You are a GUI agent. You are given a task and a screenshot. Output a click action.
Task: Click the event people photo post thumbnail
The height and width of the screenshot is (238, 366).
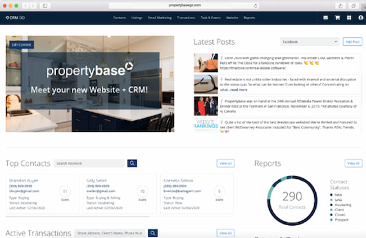click(x=206, y=106)
